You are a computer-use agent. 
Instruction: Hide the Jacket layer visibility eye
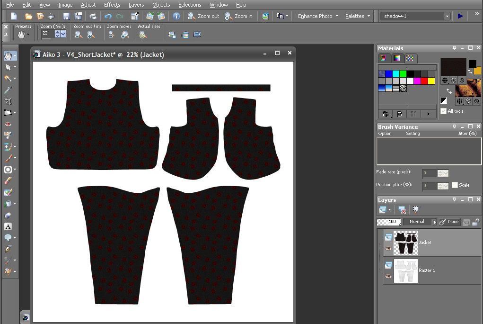[388, 249]
